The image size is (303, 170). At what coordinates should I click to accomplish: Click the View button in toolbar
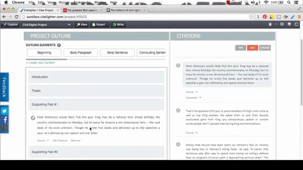[82, 25]
